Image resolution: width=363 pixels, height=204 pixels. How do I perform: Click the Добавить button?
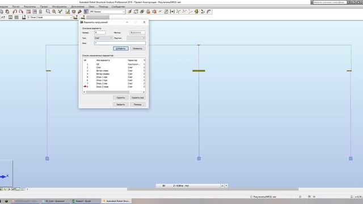pos(121,49)
